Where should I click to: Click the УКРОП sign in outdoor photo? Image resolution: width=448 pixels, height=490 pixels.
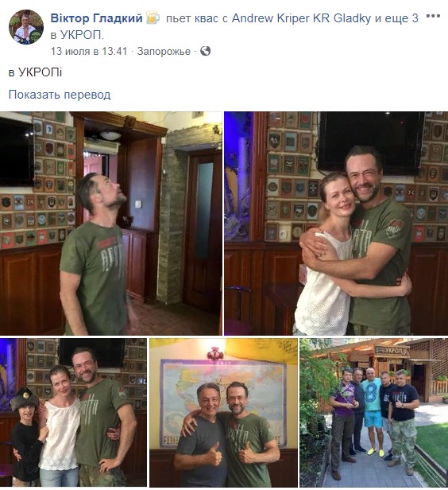click(392, 351)
